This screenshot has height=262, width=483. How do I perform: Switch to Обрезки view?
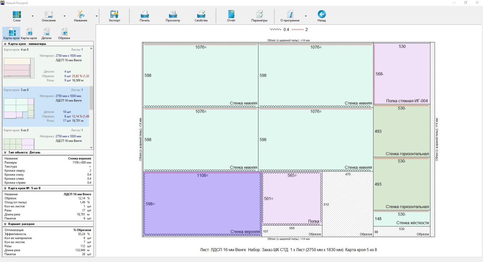tap(64, 34)
